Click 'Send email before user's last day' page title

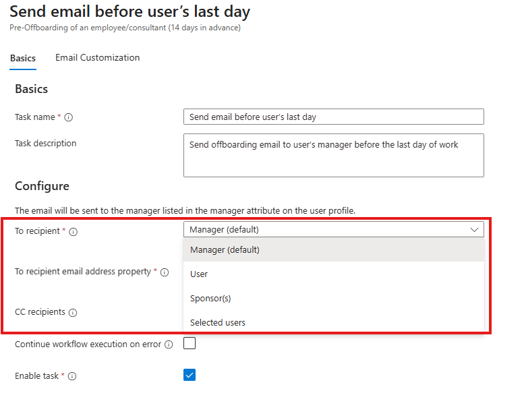pos(129,11)
